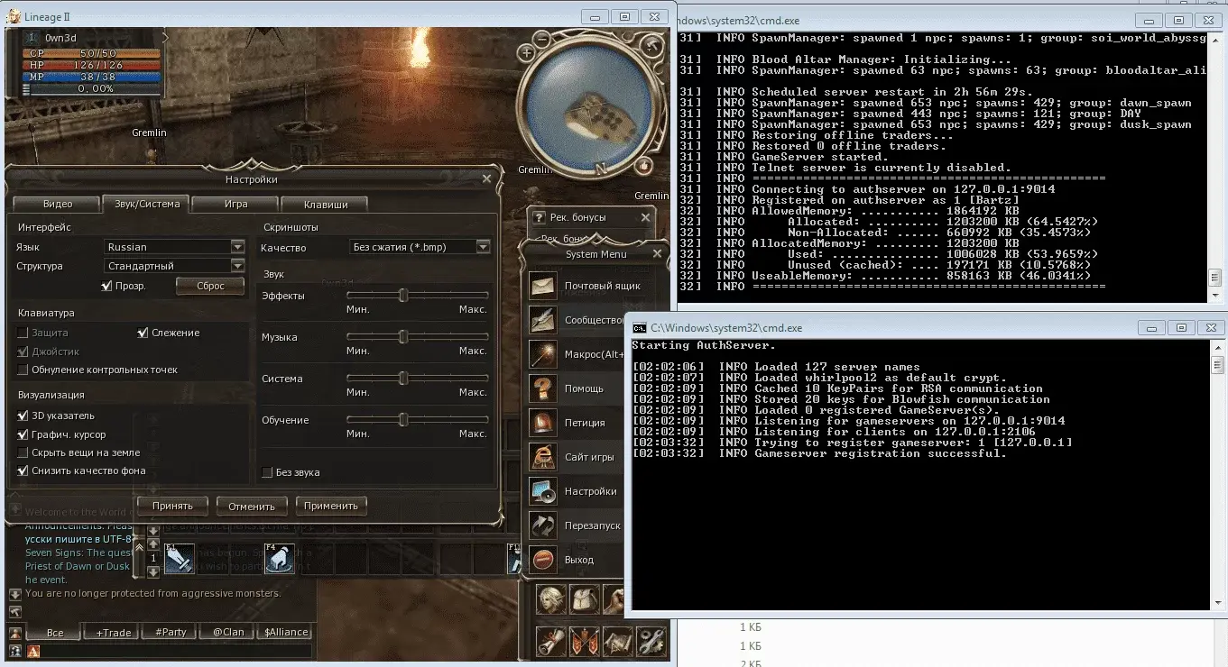Toggle the 3D указатель checkbox

23,416
